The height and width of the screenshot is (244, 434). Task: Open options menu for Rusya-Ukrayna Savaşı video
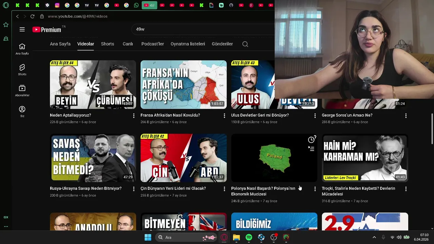pos(134,189)
